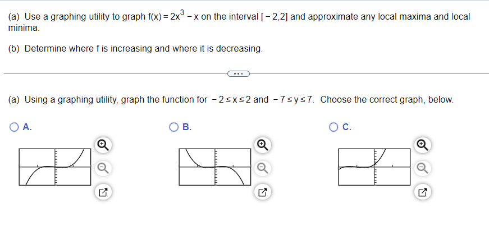Click the option B letter label
Viewport: 489px width, 231px height.
click(187, 127)
